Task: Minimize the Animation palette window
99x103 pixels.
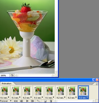Action: click(94, 80)
